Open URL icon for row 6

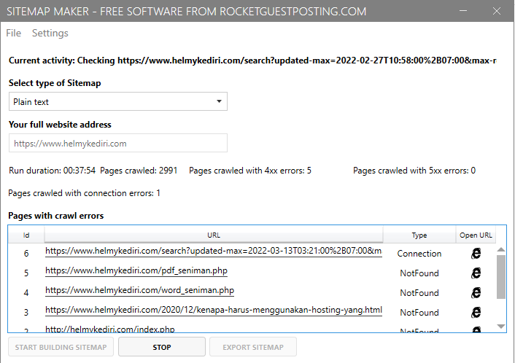[476, 254]
